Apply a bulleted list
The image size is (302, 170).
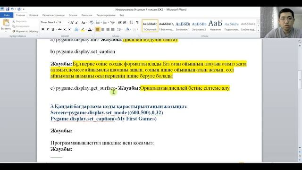click(x=98, y=23)
